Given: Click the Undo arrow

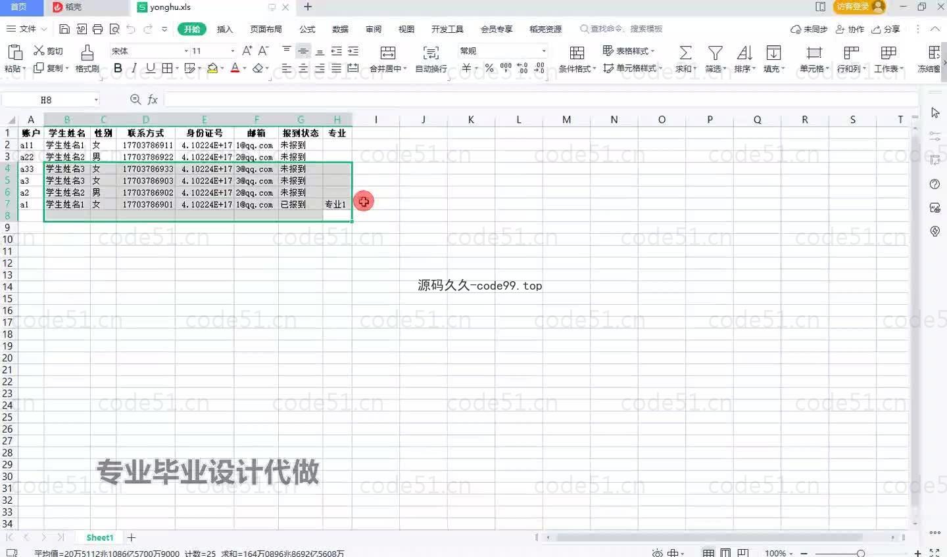Looking at the screenshot, I should pyautogui.click(x=131, y=29).
